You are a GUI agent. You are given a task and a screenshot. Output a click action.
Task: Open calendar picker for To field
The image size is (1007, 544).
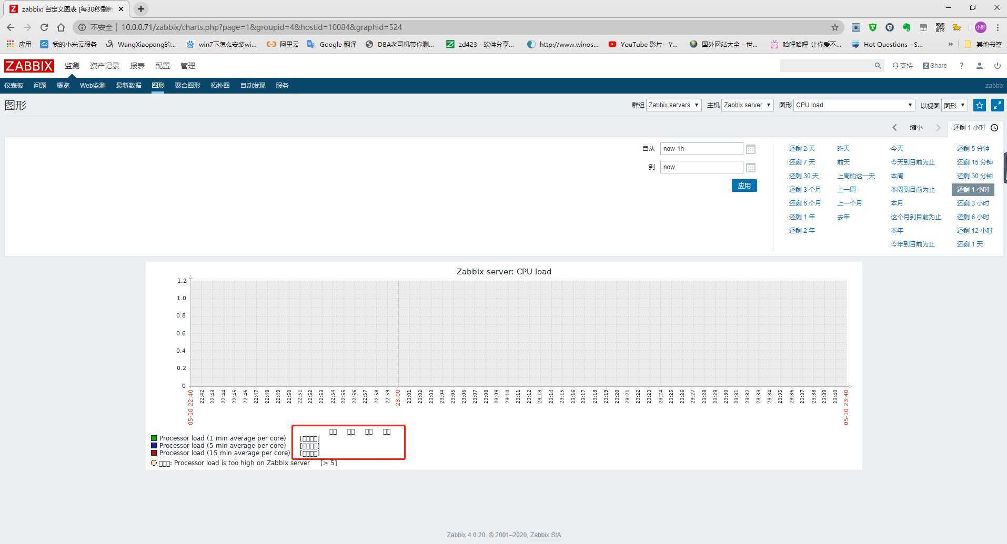[751, 168]
